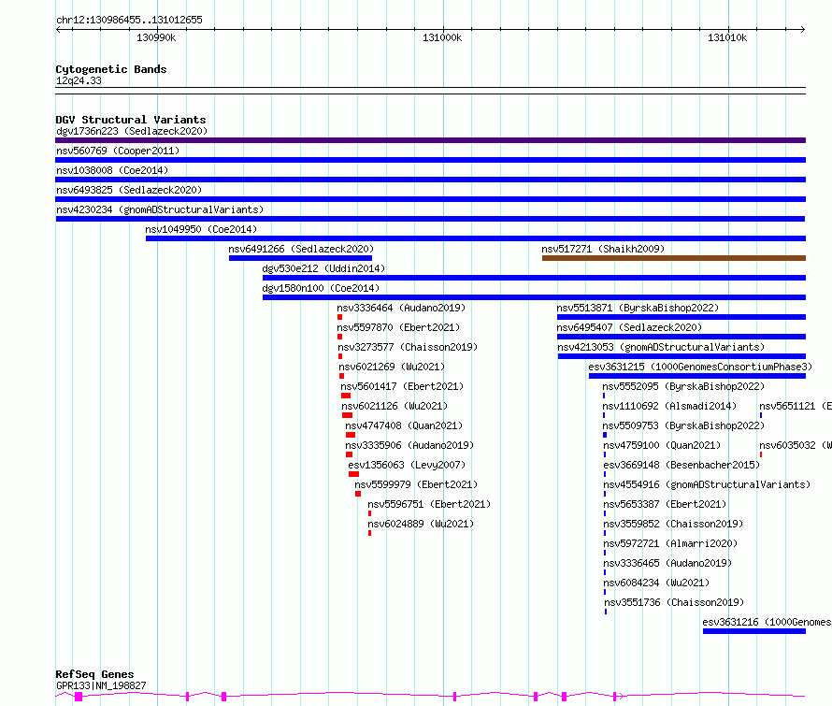
Task: Open nsv5601417 (Ebert2021) variant
Action: (402, 386)
